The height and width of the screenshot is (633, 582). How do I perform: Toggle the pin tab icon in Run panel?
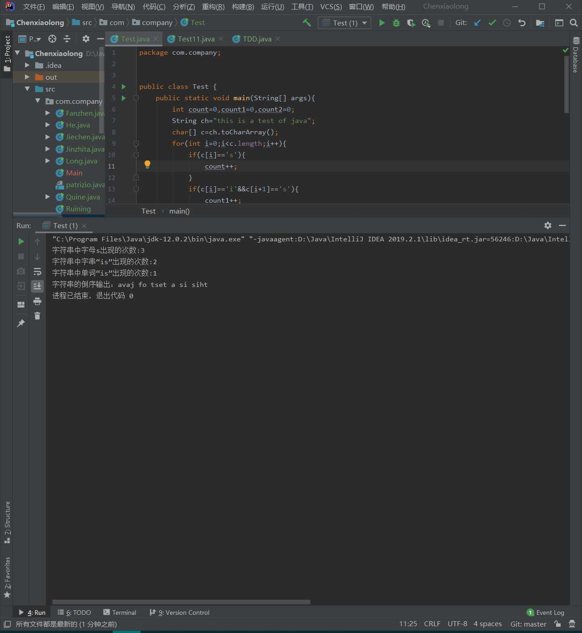21,323
